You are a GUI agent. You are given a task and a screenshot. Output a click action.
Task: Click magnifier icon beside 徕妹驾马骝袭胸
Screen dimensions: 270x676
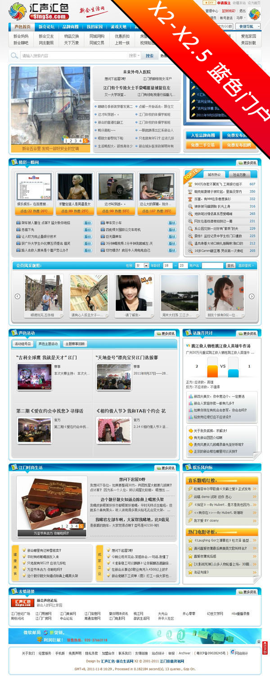[x=190, y=206]
